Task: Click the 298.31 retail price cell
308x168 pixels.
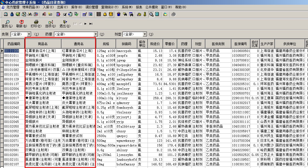Action: point(170,98)
